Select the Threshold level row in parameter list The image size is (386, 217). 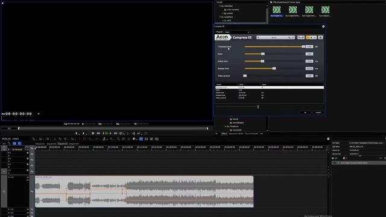[270, 87]
